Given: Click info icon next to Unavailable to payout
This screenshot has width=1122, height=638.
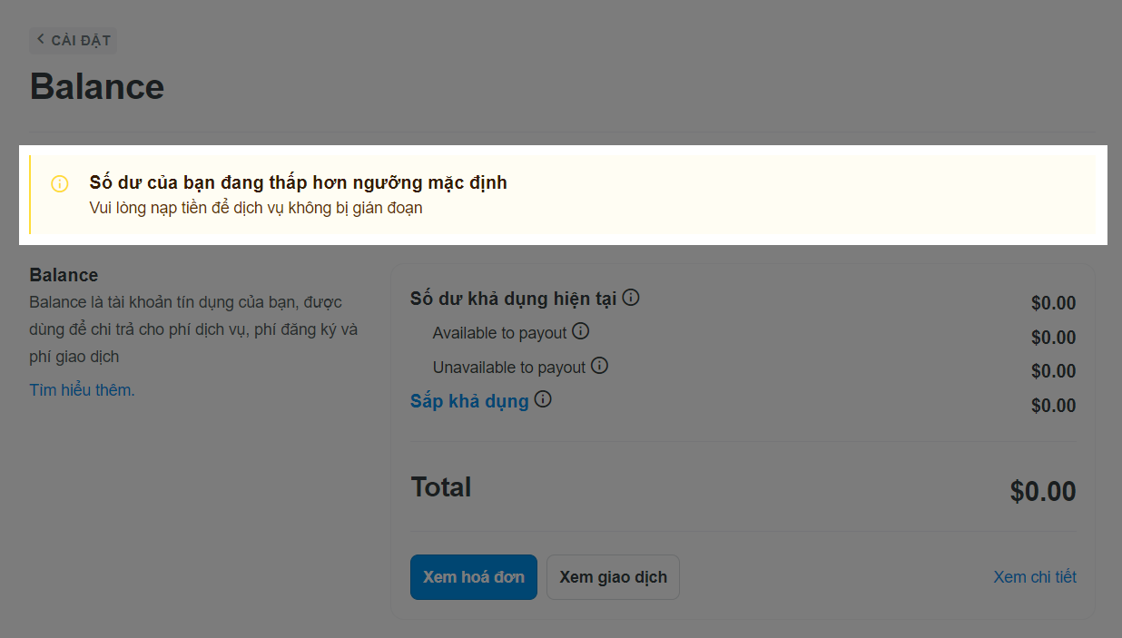Looking at the screenshot, I should tap(599, 366).
